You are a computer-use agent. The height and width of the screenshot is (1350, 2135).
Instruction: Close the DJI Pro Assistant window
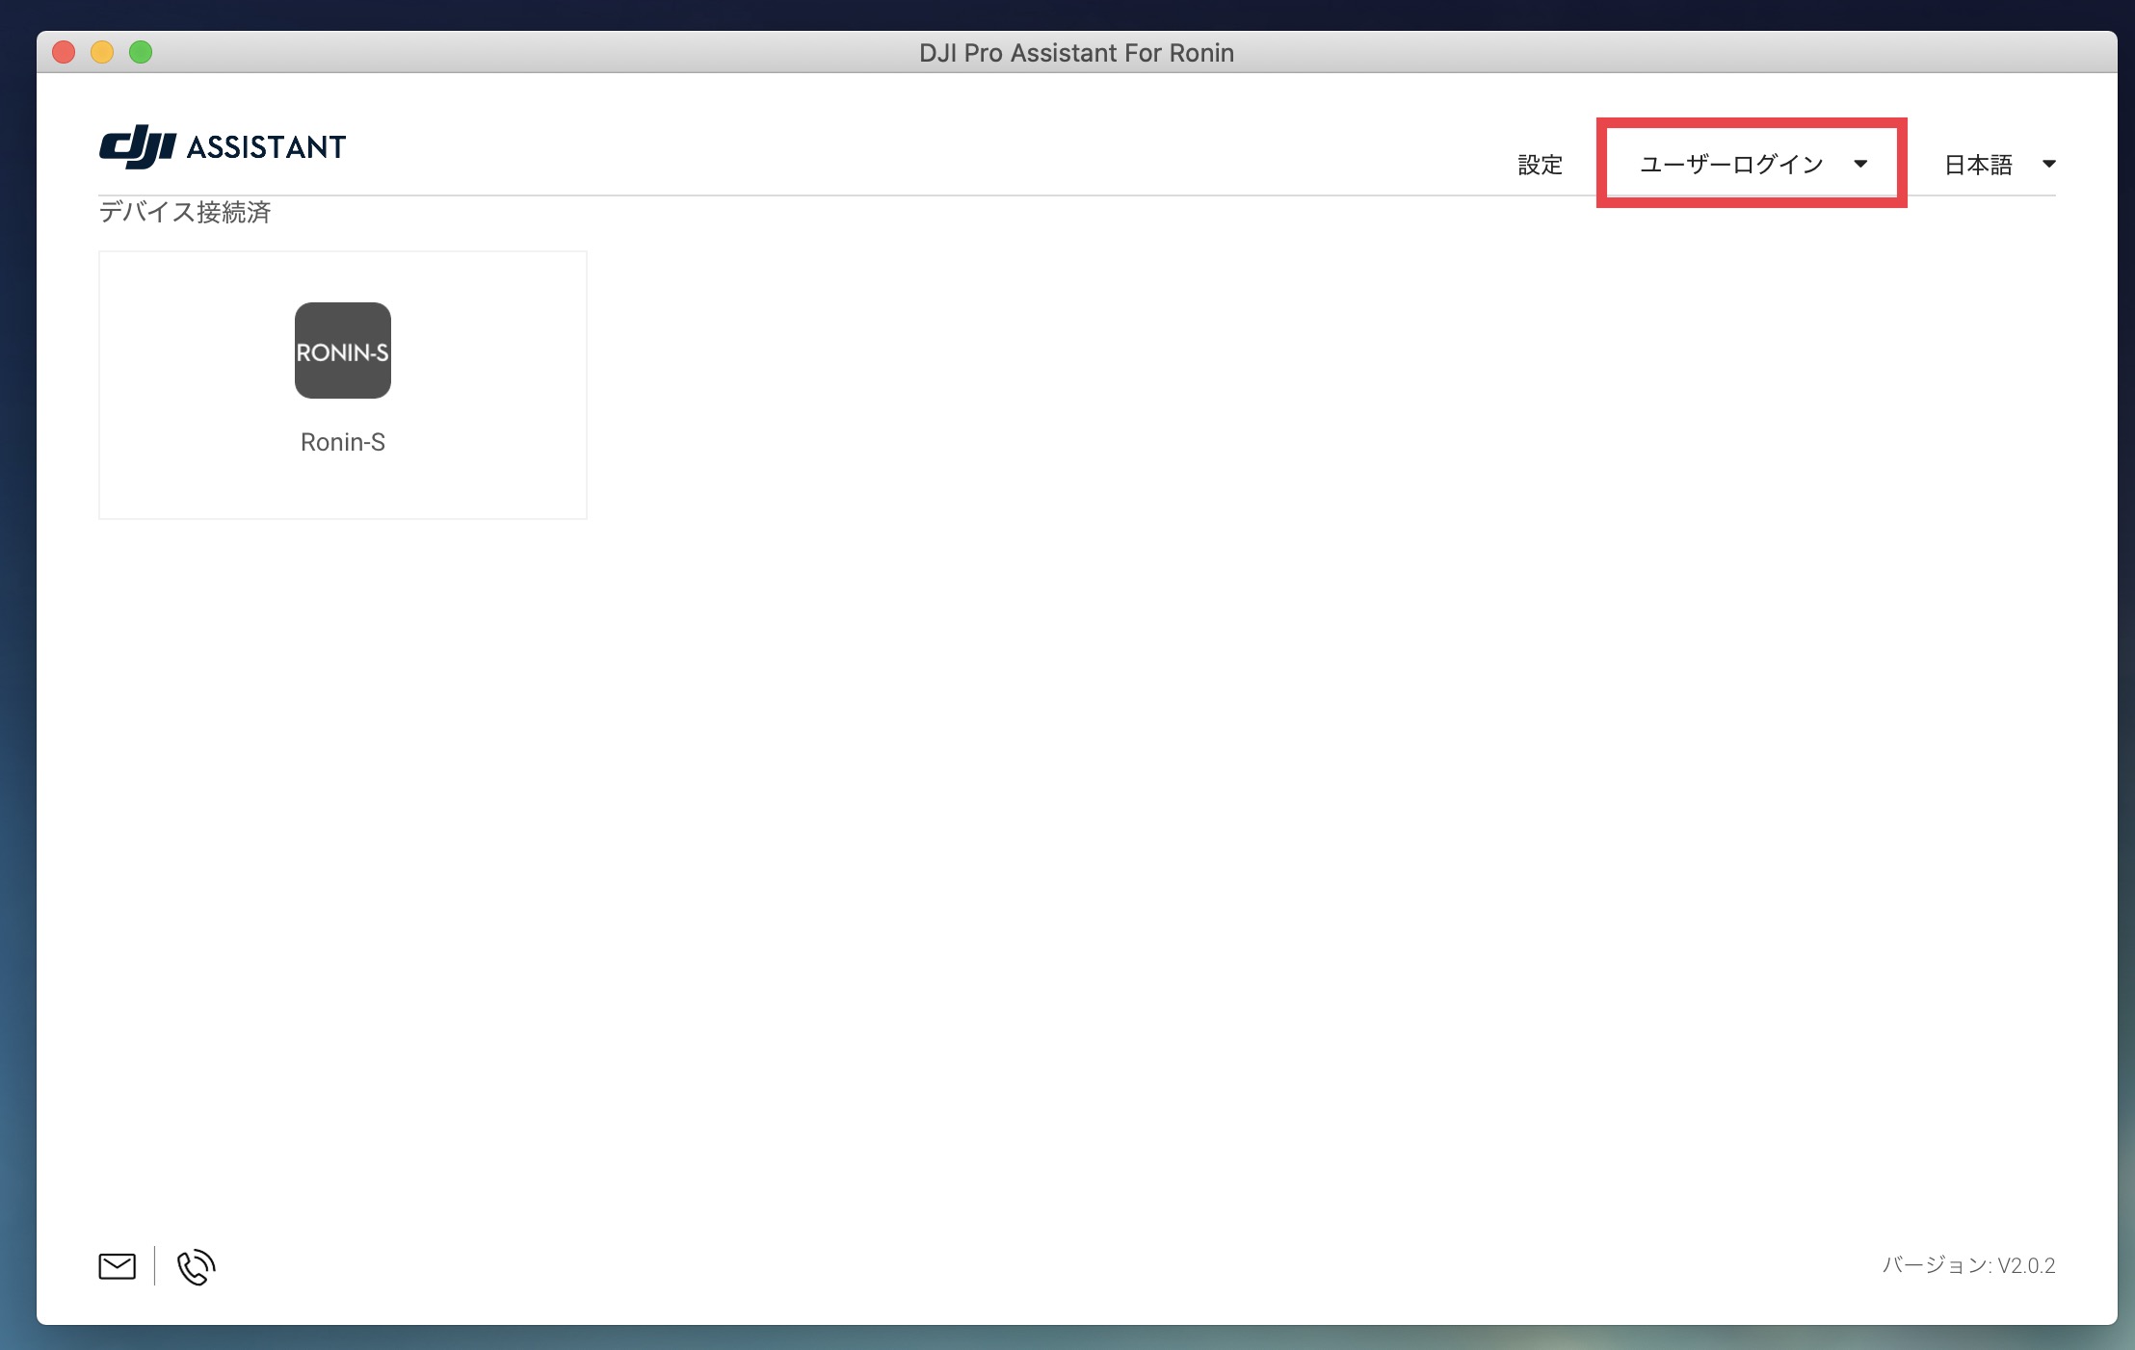(64, 52)
